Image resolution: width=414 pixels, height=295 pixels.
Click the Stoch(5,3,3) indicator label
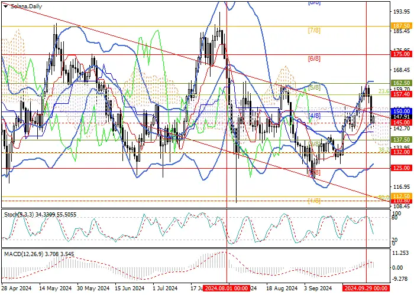pyautogui.click(x=19, y=215)
